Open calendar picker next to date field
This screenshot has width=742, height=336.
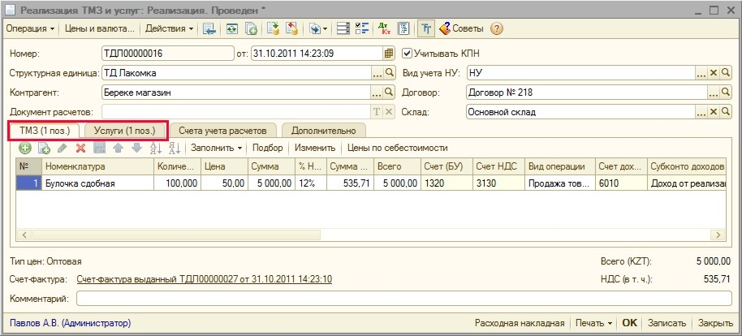[388, 54]
